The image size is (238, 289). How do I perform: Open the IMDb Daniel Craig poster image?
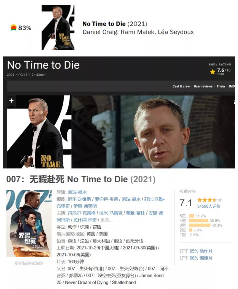pyautogui.click(x=39, y=132)
